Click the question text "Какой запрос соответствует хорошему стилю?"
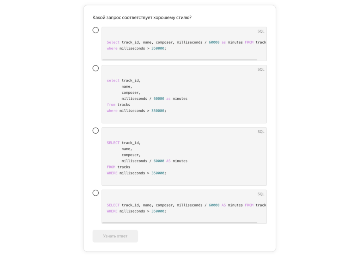 tap(142, 18)
